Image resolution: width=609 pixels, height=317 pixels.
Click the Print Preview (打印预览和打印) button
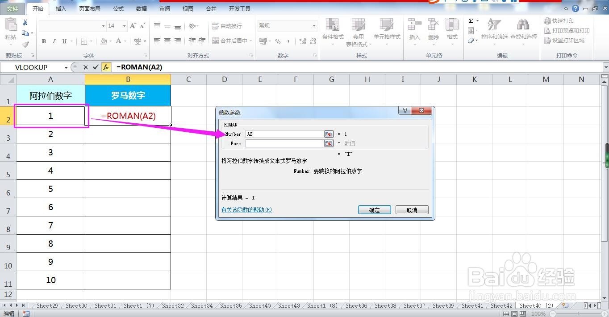click(x=567, y=31)
